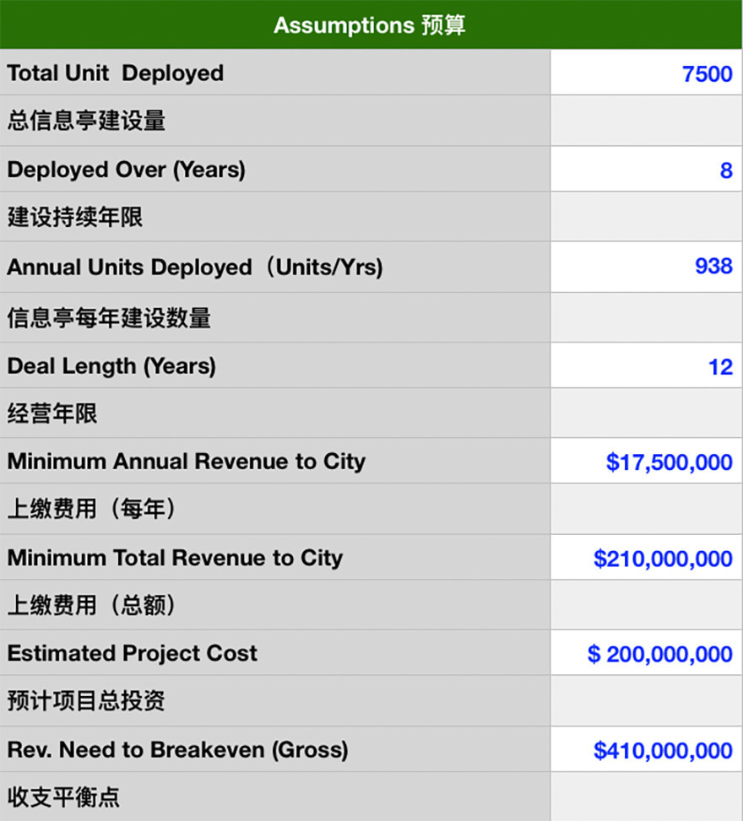Select the value cell '938'

tap(647, 267)
